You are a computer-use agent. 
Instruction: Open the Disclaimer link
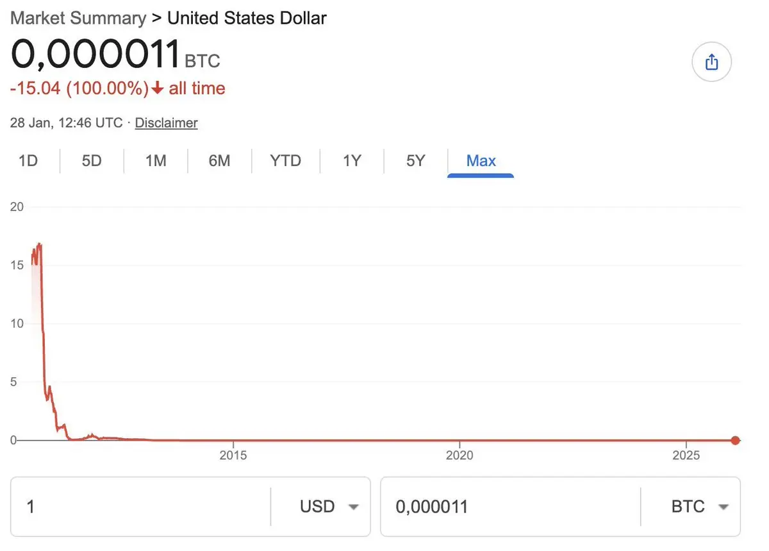click(x=166, y=123)
